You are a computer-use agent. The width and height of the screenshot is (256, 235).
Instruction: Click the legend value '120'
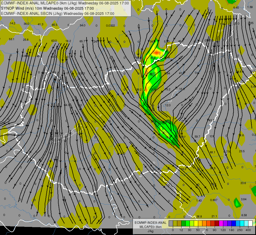(x=223, y=230)
